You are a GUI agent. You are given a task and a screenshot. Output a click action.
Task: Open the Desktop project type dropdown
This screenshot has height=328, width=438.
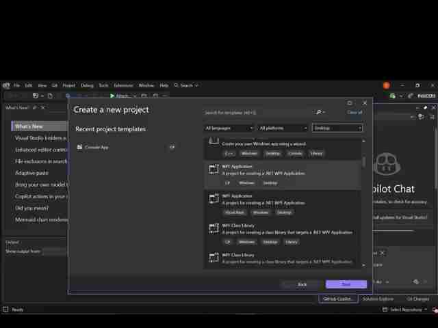click(337, 128)
